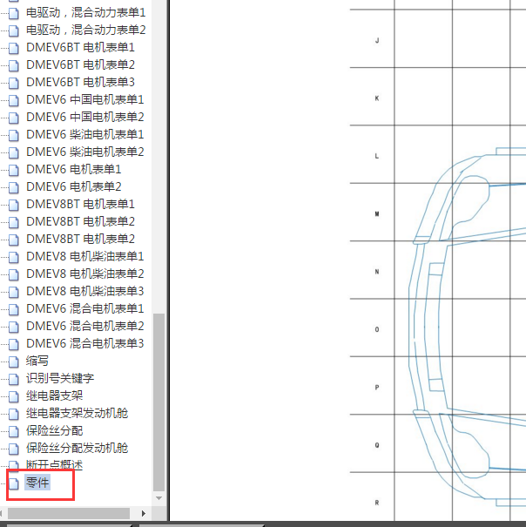Click the scroll-right arrow under the tree list
The image size is (526, 527).
click(144, 513)
